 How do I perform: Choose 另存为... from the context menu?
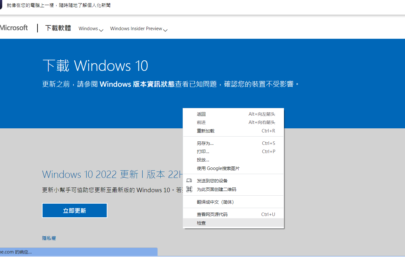point(233,143)
